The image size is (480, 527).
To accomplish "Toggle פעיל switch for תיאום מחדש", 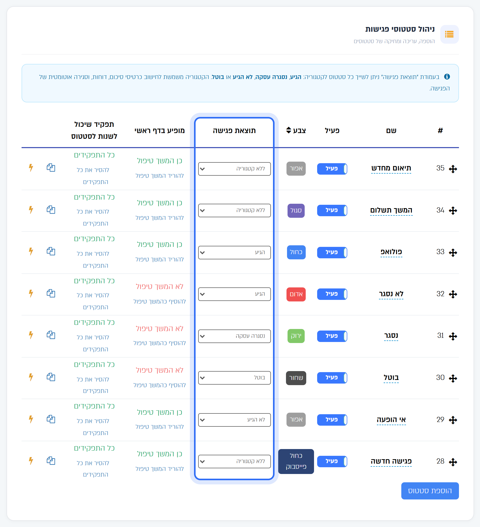I will click(x=332, y=169).
